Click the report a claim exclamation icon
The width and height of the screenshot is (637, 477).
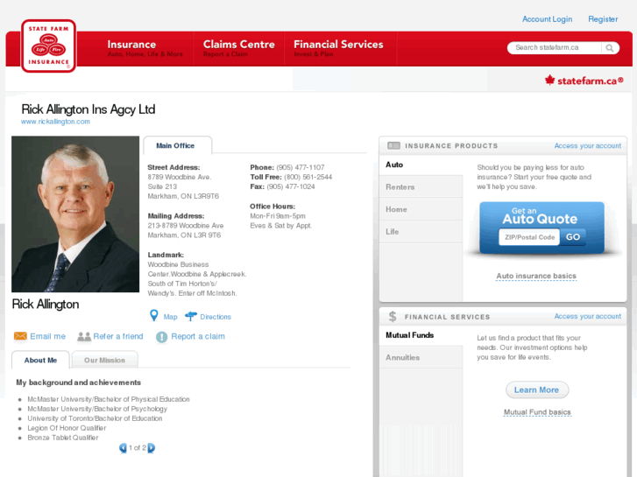point(162,337)
